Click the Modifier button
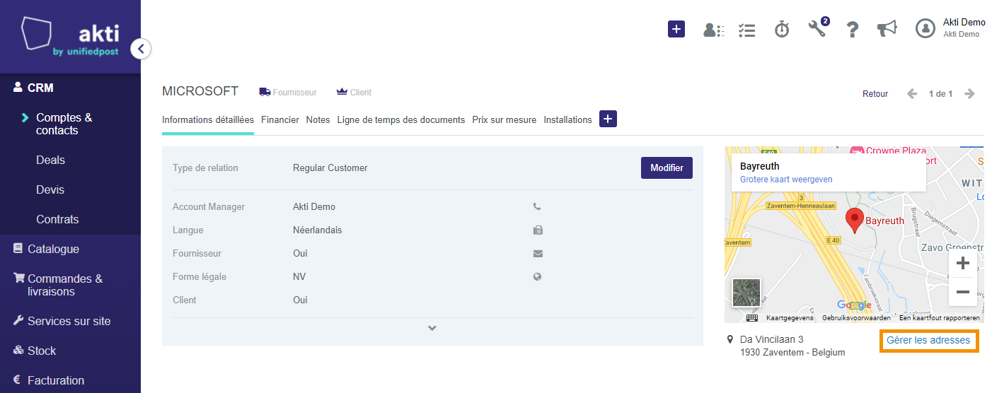The width and height of the screenshot is (992, 393). click(x=667, y=168)
